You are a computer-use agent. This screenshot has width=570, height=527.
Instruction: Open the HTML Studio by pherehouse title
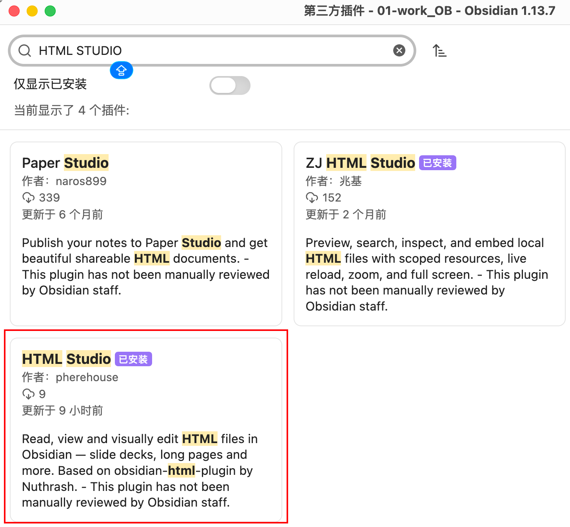pyautogui.click(x=66, y=359)
